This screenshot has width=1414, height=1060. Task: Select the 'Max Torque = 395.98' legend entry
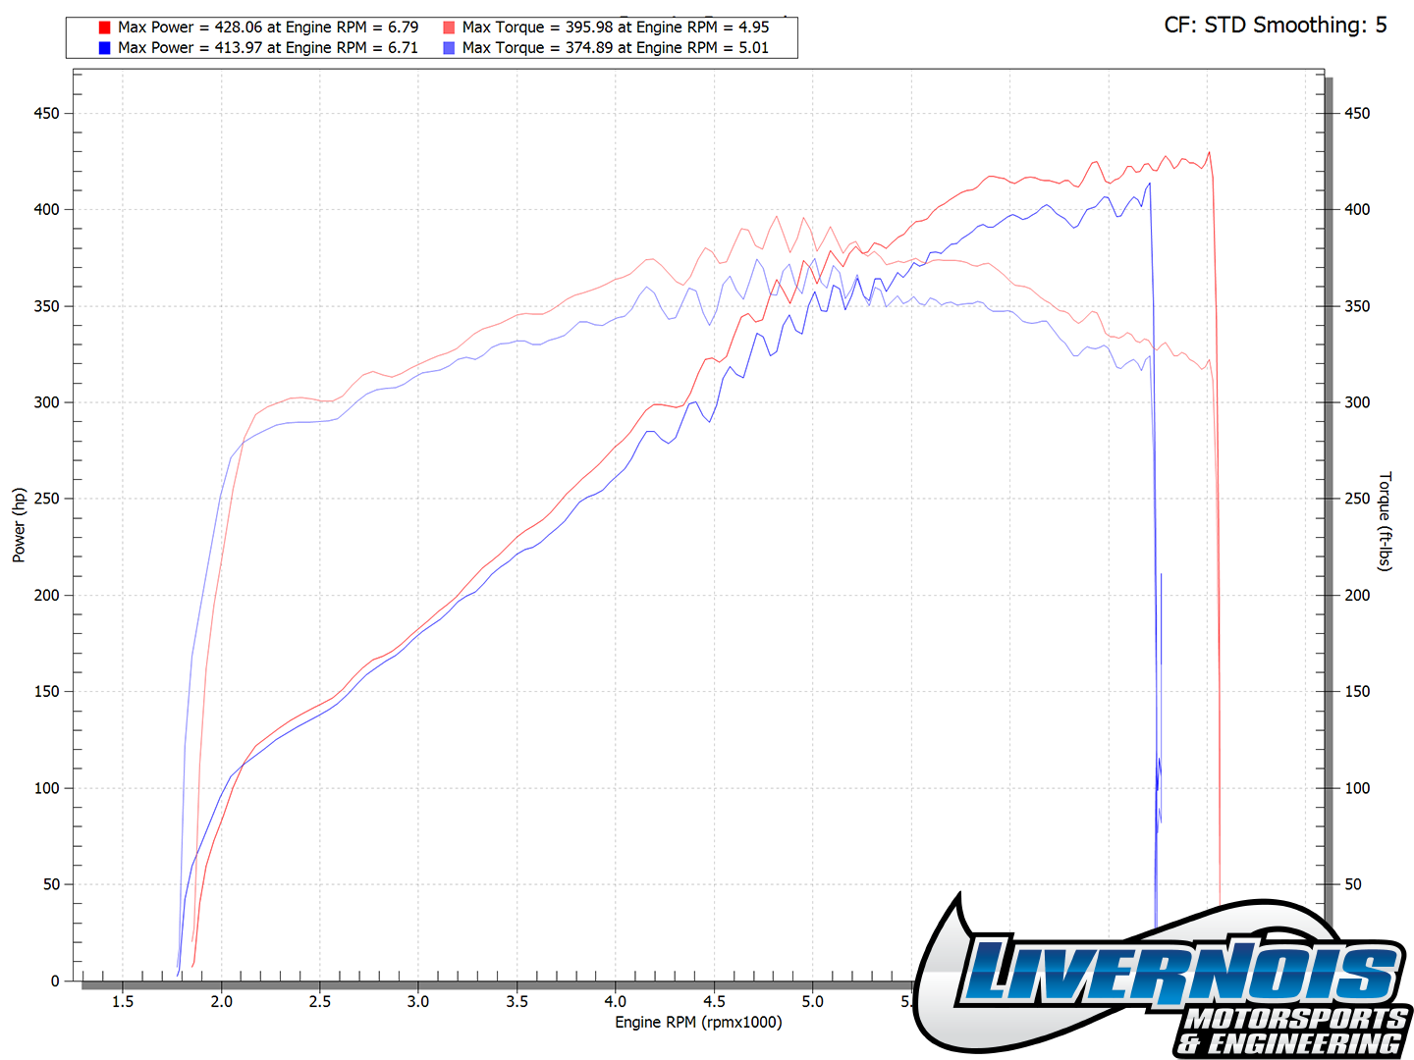616,27
